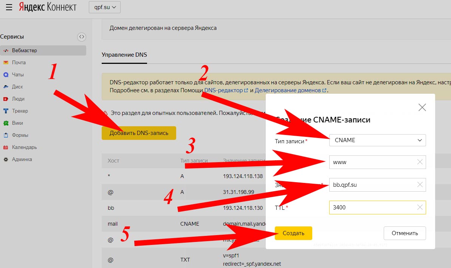Select the TXT record type cell
The image size is (451, 268).
[x=185, y=260]
